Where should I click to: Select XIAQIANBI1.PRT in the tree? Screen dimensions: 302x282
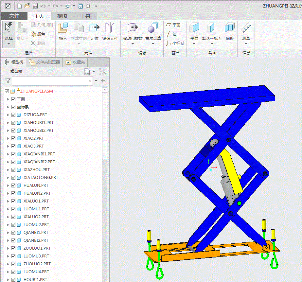(39, 154)
